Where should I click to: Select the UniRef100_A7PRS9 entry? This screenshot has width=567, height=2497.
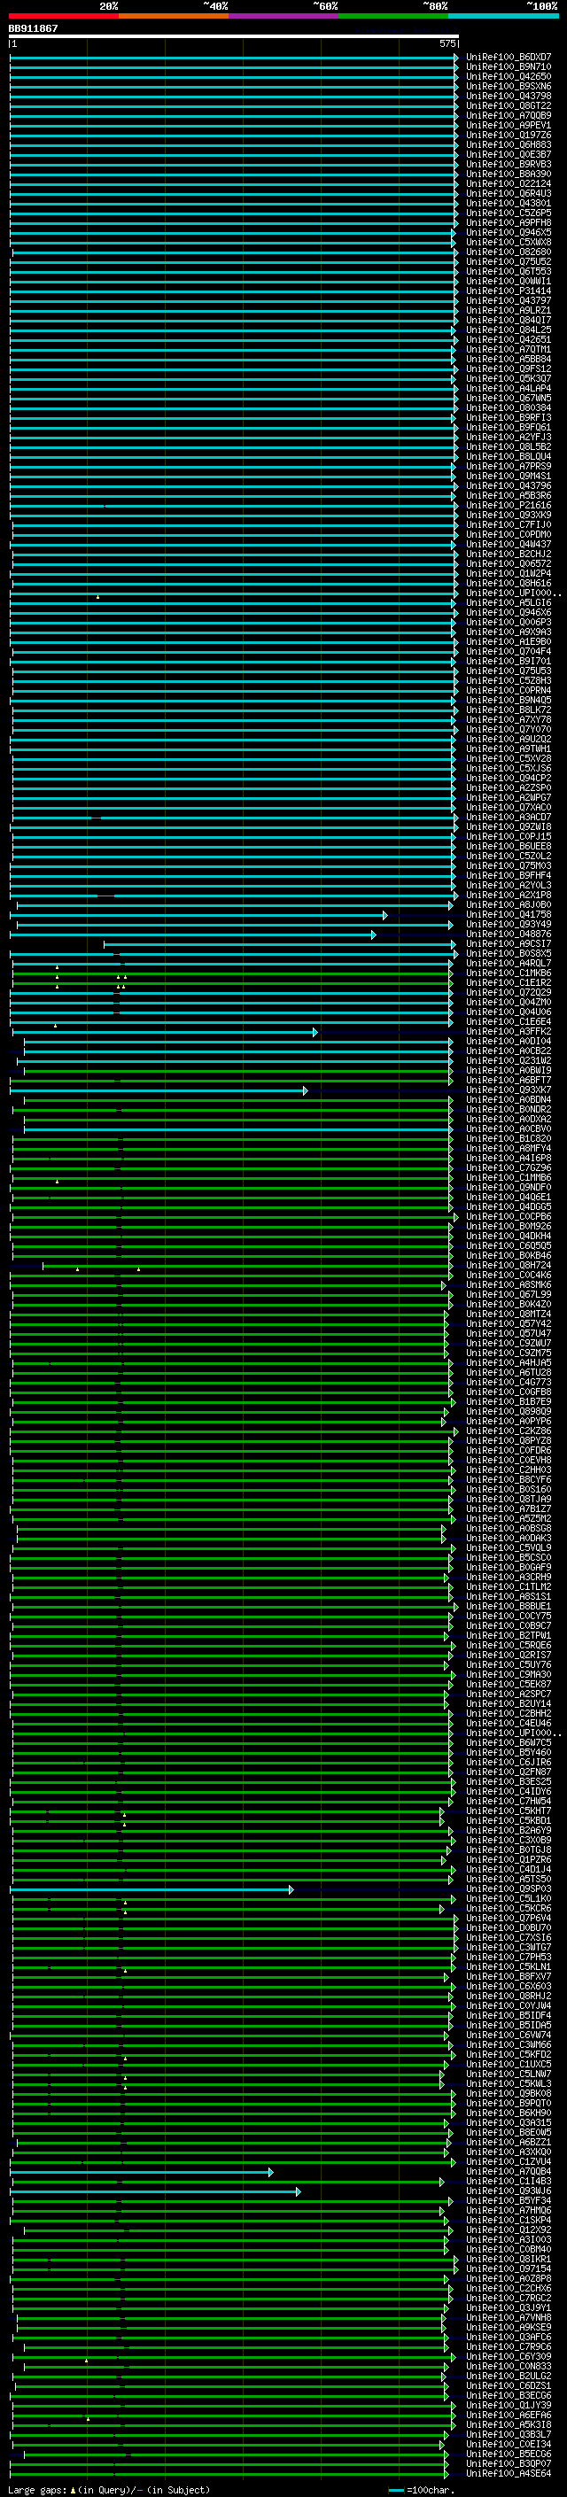[x=508, y=466]
